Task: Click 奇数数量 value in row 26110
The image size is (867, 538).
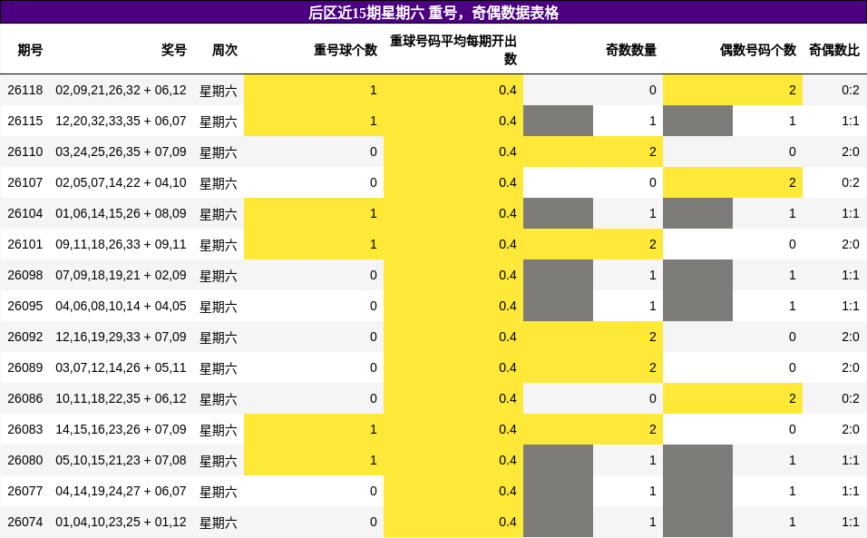Action: 653,152
